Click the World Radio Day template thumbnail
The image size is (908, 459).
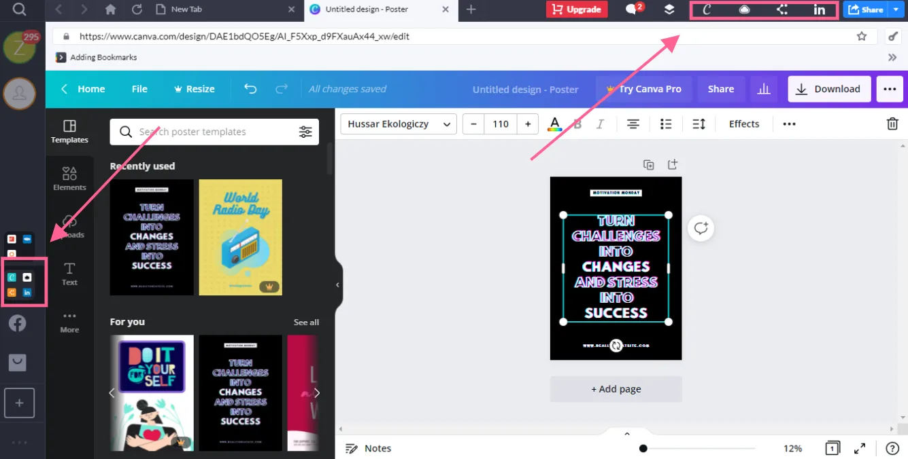point(240,237)
